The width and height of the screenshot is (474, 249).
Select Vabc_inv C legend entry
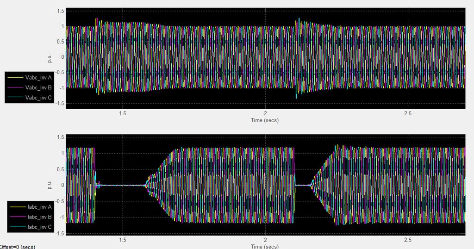click(x=30, y=98)
